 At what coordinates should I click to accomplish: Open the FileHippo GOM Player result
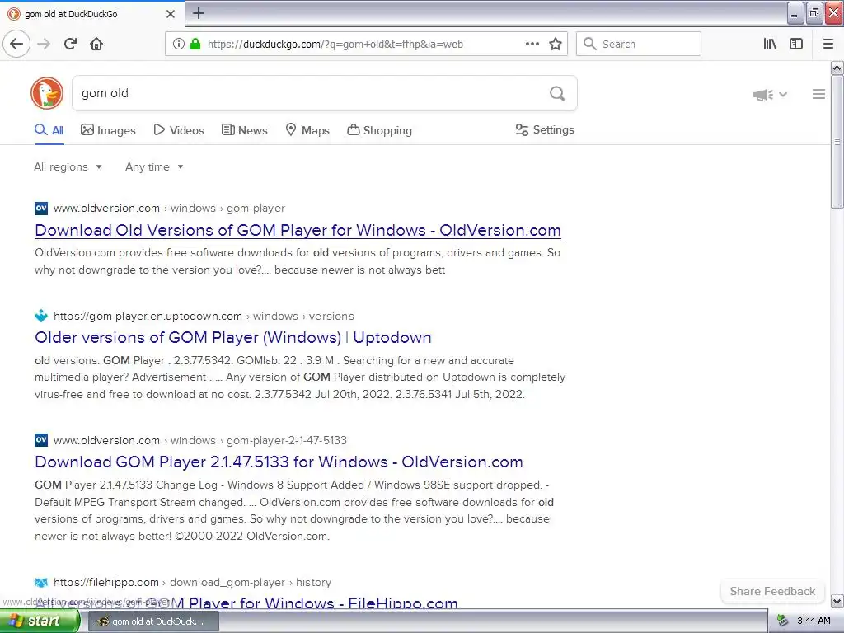coord(246,603)
